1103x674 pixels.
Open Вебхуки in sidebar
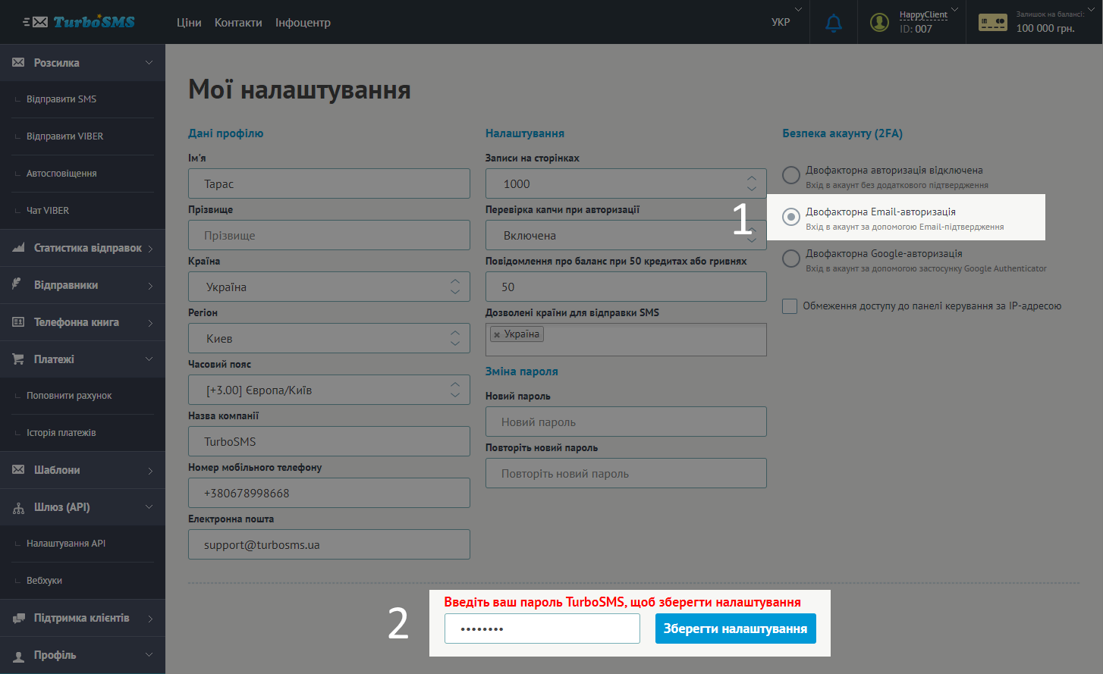[x=44, y=581]
